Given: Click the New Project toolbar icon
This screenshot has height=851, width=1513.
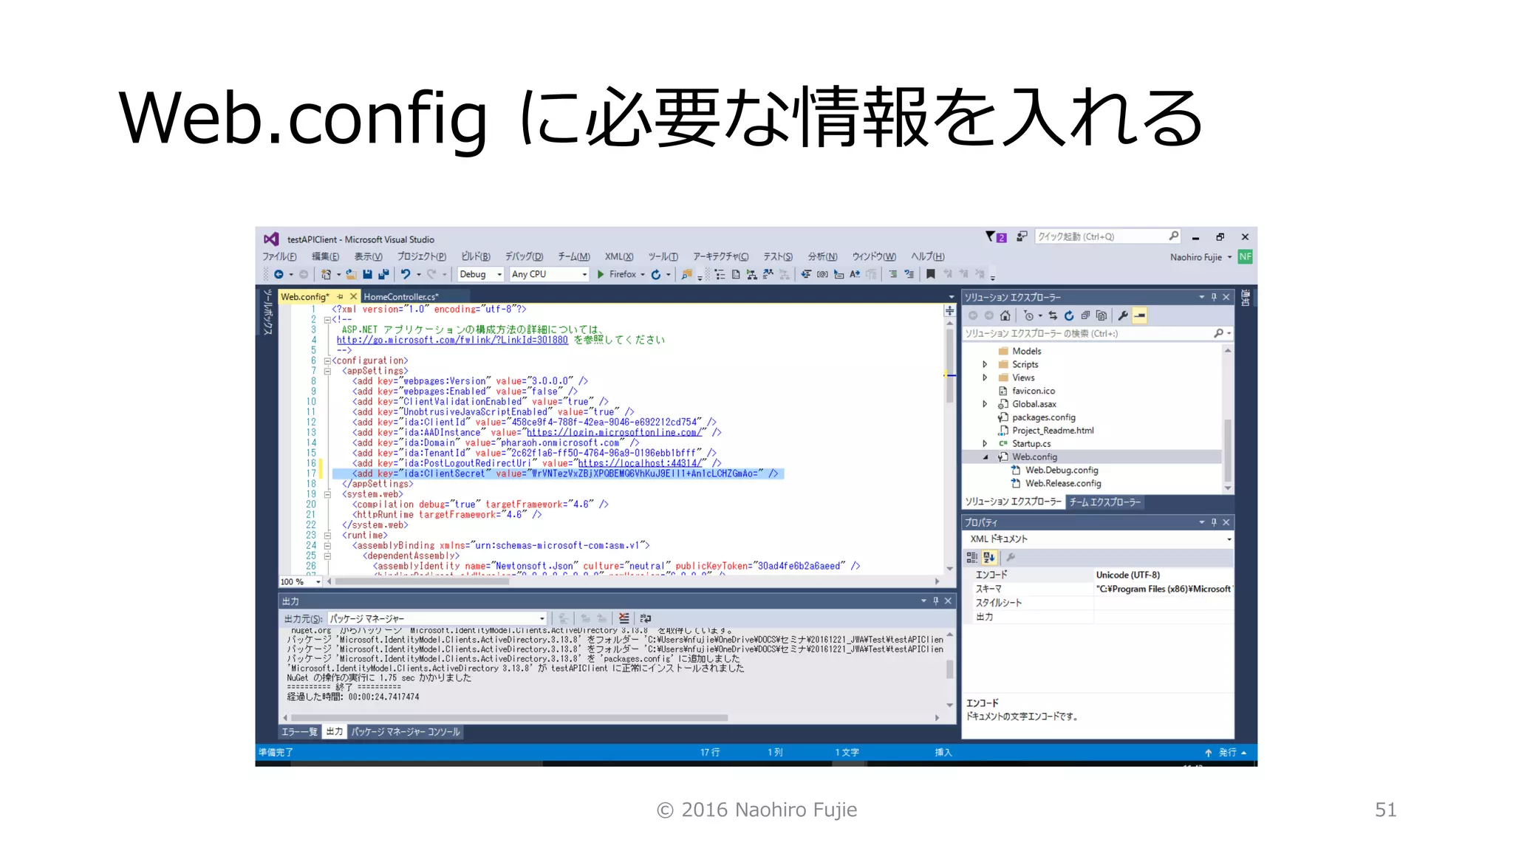Looking at the screenshot, I should point(326,275).
